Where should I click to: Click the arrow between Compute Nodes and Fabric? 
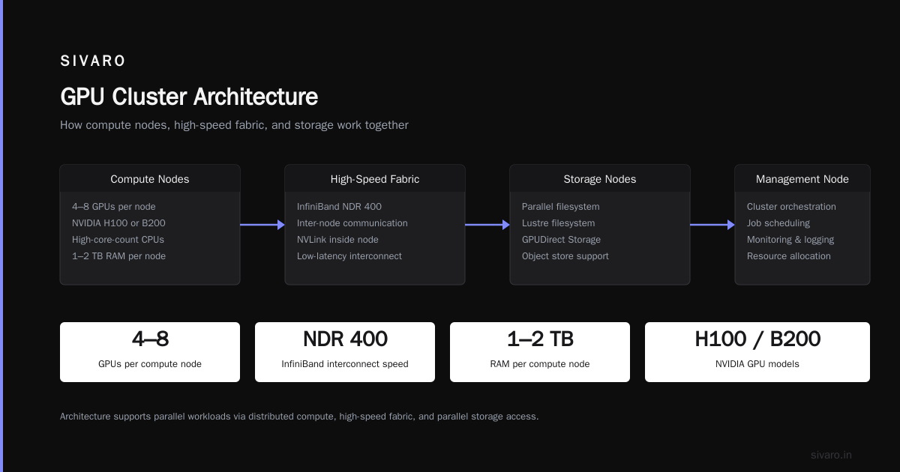(262, 225)
